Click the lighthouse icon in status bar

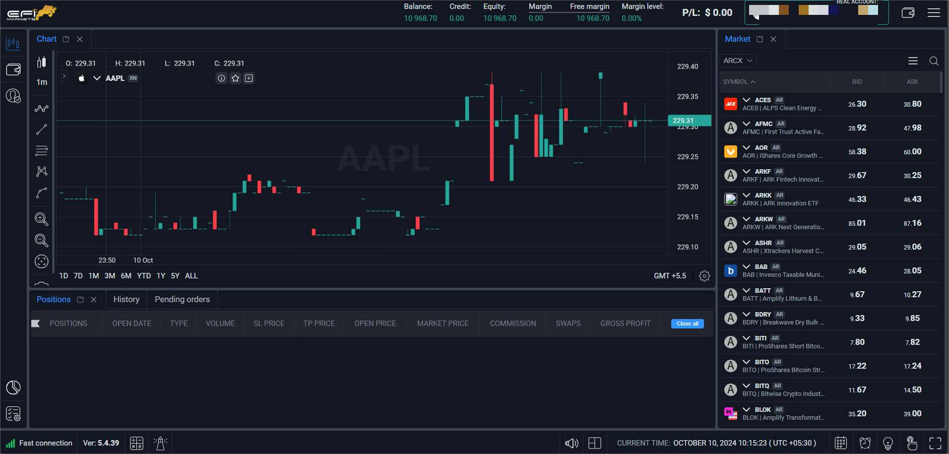(x=160, y=443)
